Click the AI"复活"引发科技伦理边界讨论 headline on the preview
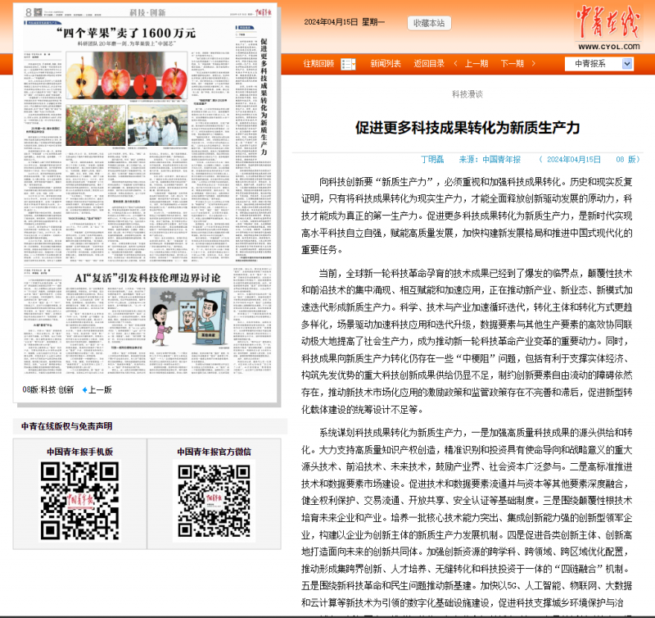655x618 pixels. click(147, 278)
